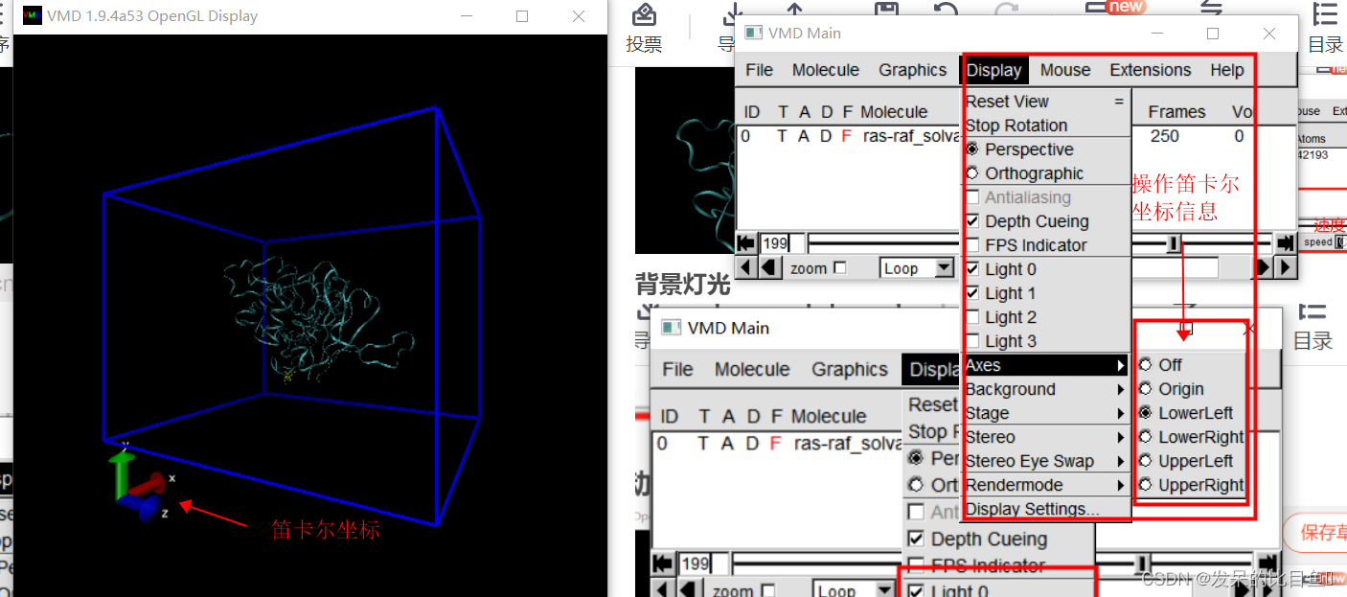Viewport: 1347px width, 597px height.
Task: Expand the Stereo submenu
Action: (1046, 437)
